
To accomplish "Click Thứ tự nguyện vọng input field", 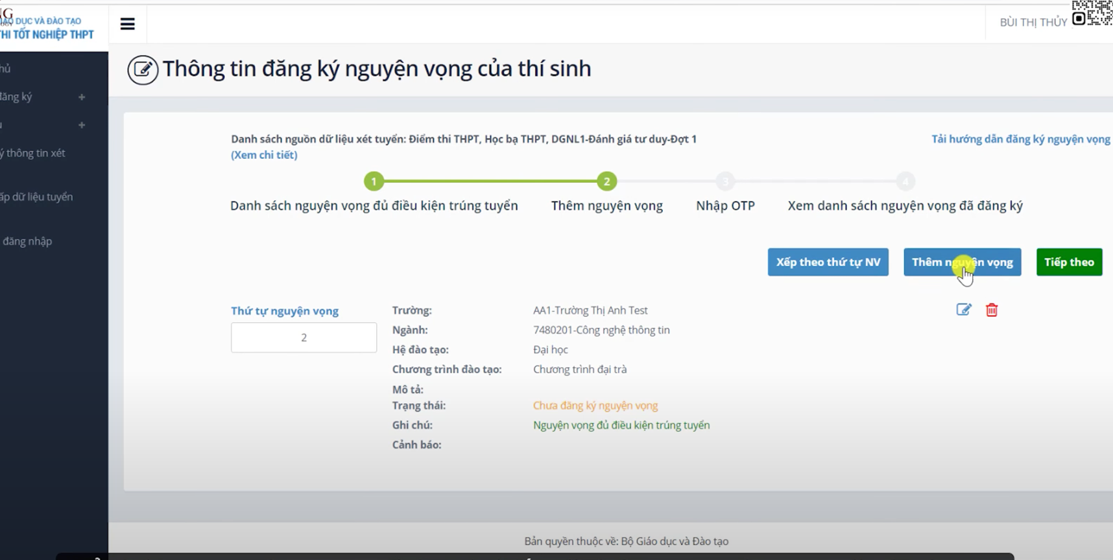I will [x=304, y=337].
